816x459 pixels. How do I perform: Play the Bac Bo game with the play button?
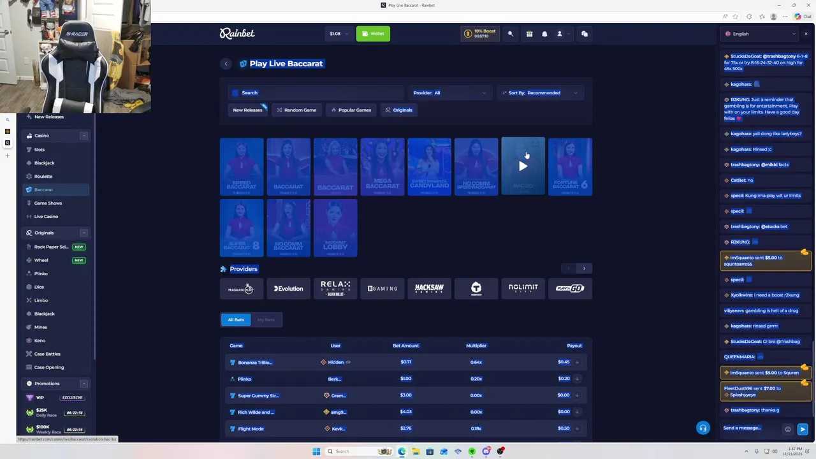(x=523, y=166)
